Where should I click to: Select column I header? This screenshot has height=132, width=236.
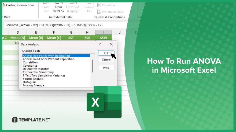[104, 32]
